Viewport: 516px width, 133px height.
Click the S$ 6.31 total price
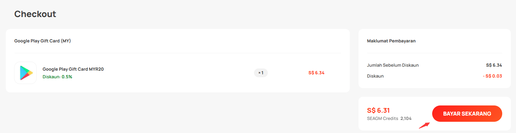click(x=378, y=110)
